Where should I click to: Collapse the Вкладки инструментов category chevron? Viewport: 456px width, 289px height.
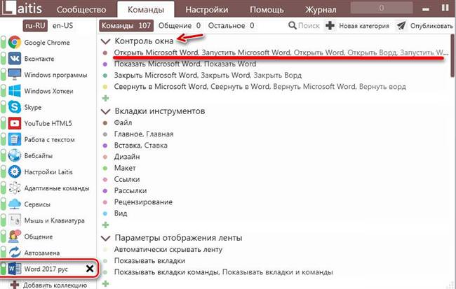coord(105,111)
